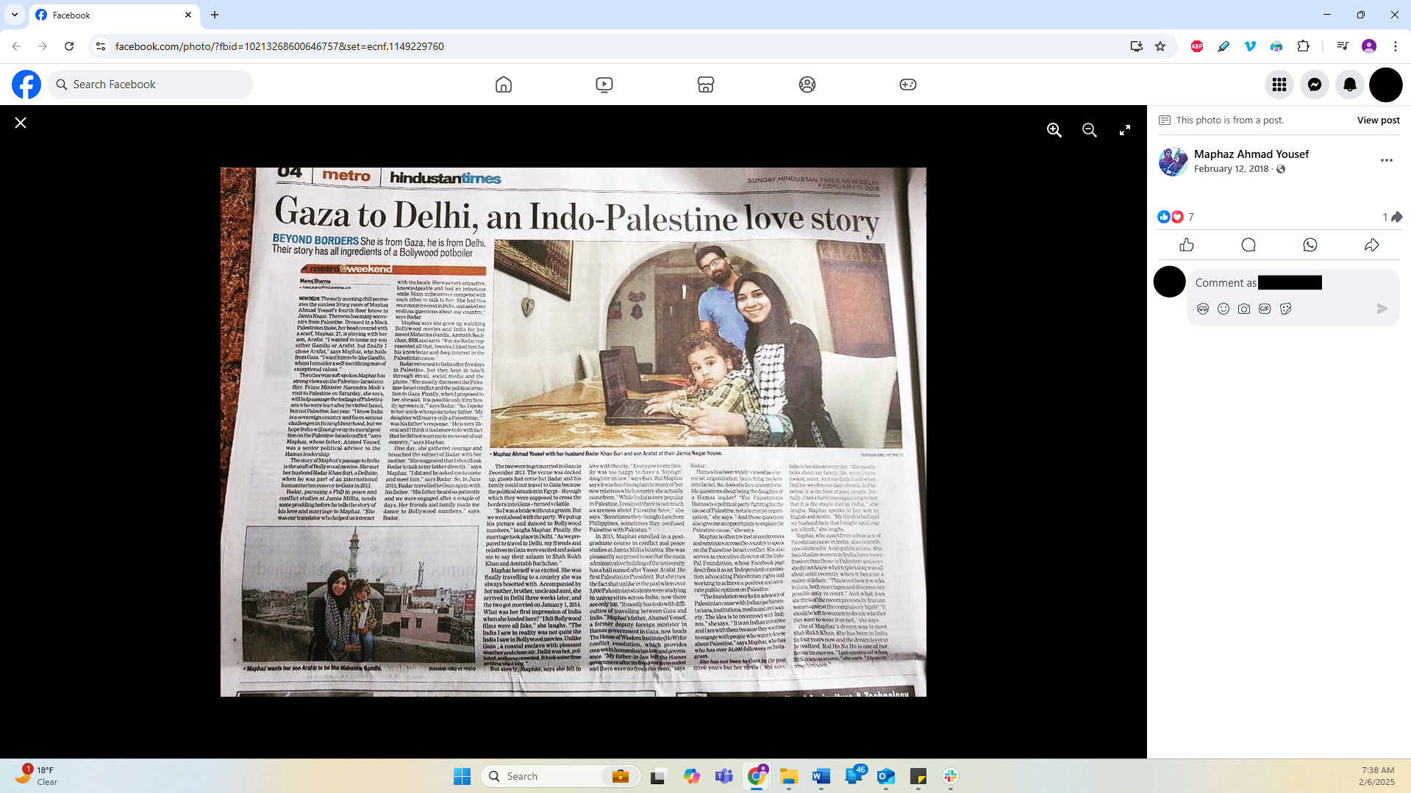This screenshot has width=1411, height=793.
Task: Share the photo via WhatsApp icon
Action: [1310, 245]
